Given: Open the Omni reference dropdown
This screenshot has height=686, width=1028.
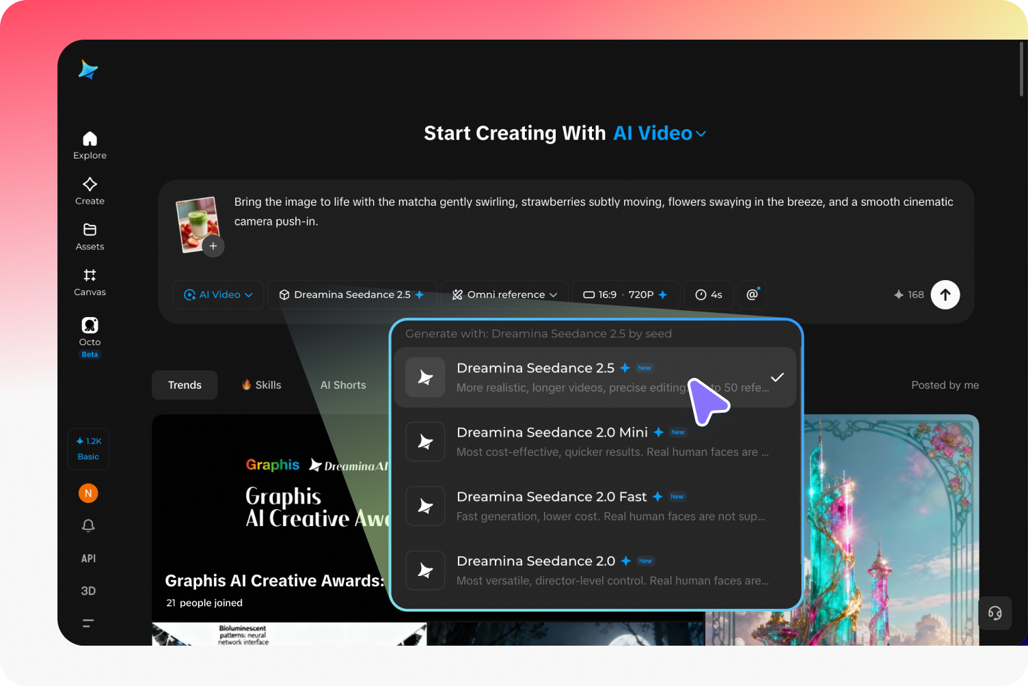Looking at the screenshot, I should [504, 294].
